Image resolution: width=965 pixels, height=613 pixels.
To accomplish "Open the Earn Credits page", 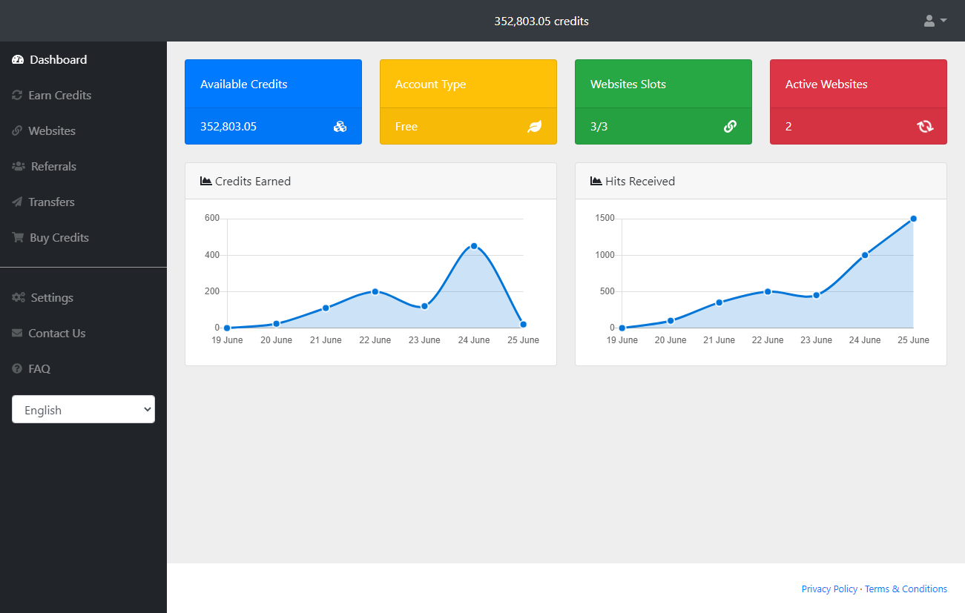I will [x=59, y=96].
